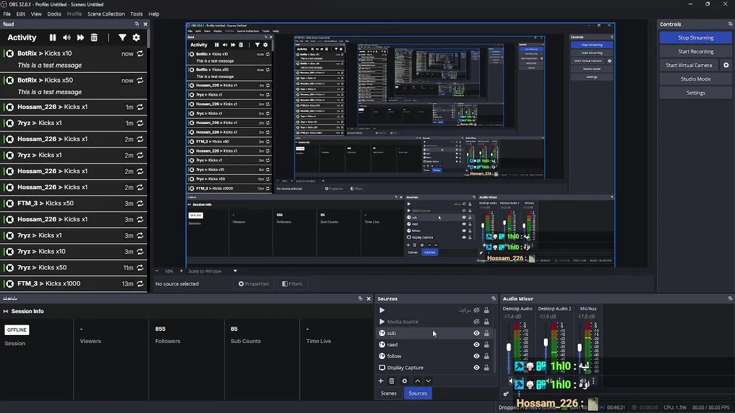This screenshot has width=735, height=413.
Task: Switch to the Scenes tab
Action: pos(389,393)
